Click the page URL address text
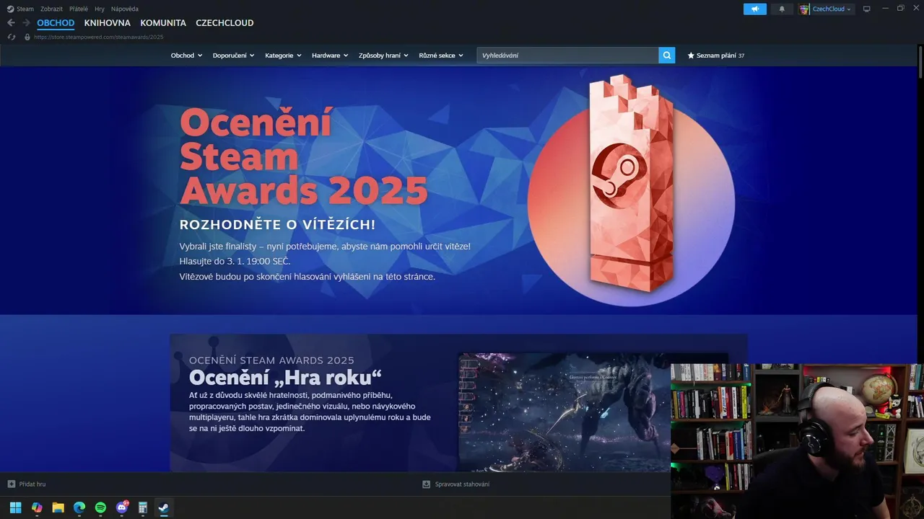 click(x=99, y=37)
